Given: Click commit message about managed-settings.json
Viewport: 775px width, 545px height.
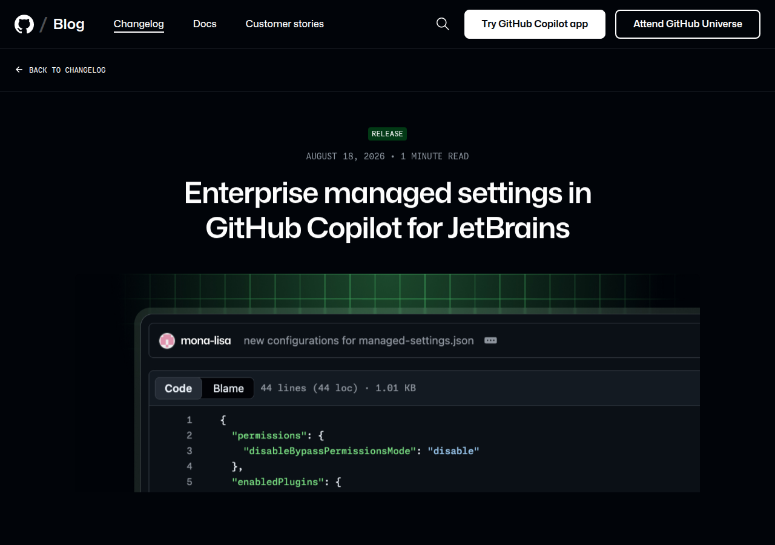Looking at the screenshot, I should [x=358, y=340].
